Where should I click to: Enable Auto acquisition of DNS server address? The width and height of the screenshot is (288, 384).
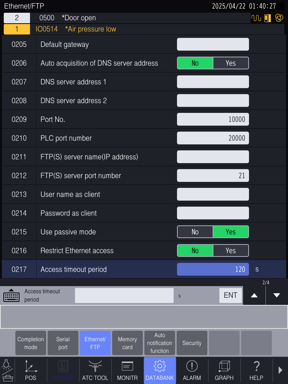click(x=230, y=63)
